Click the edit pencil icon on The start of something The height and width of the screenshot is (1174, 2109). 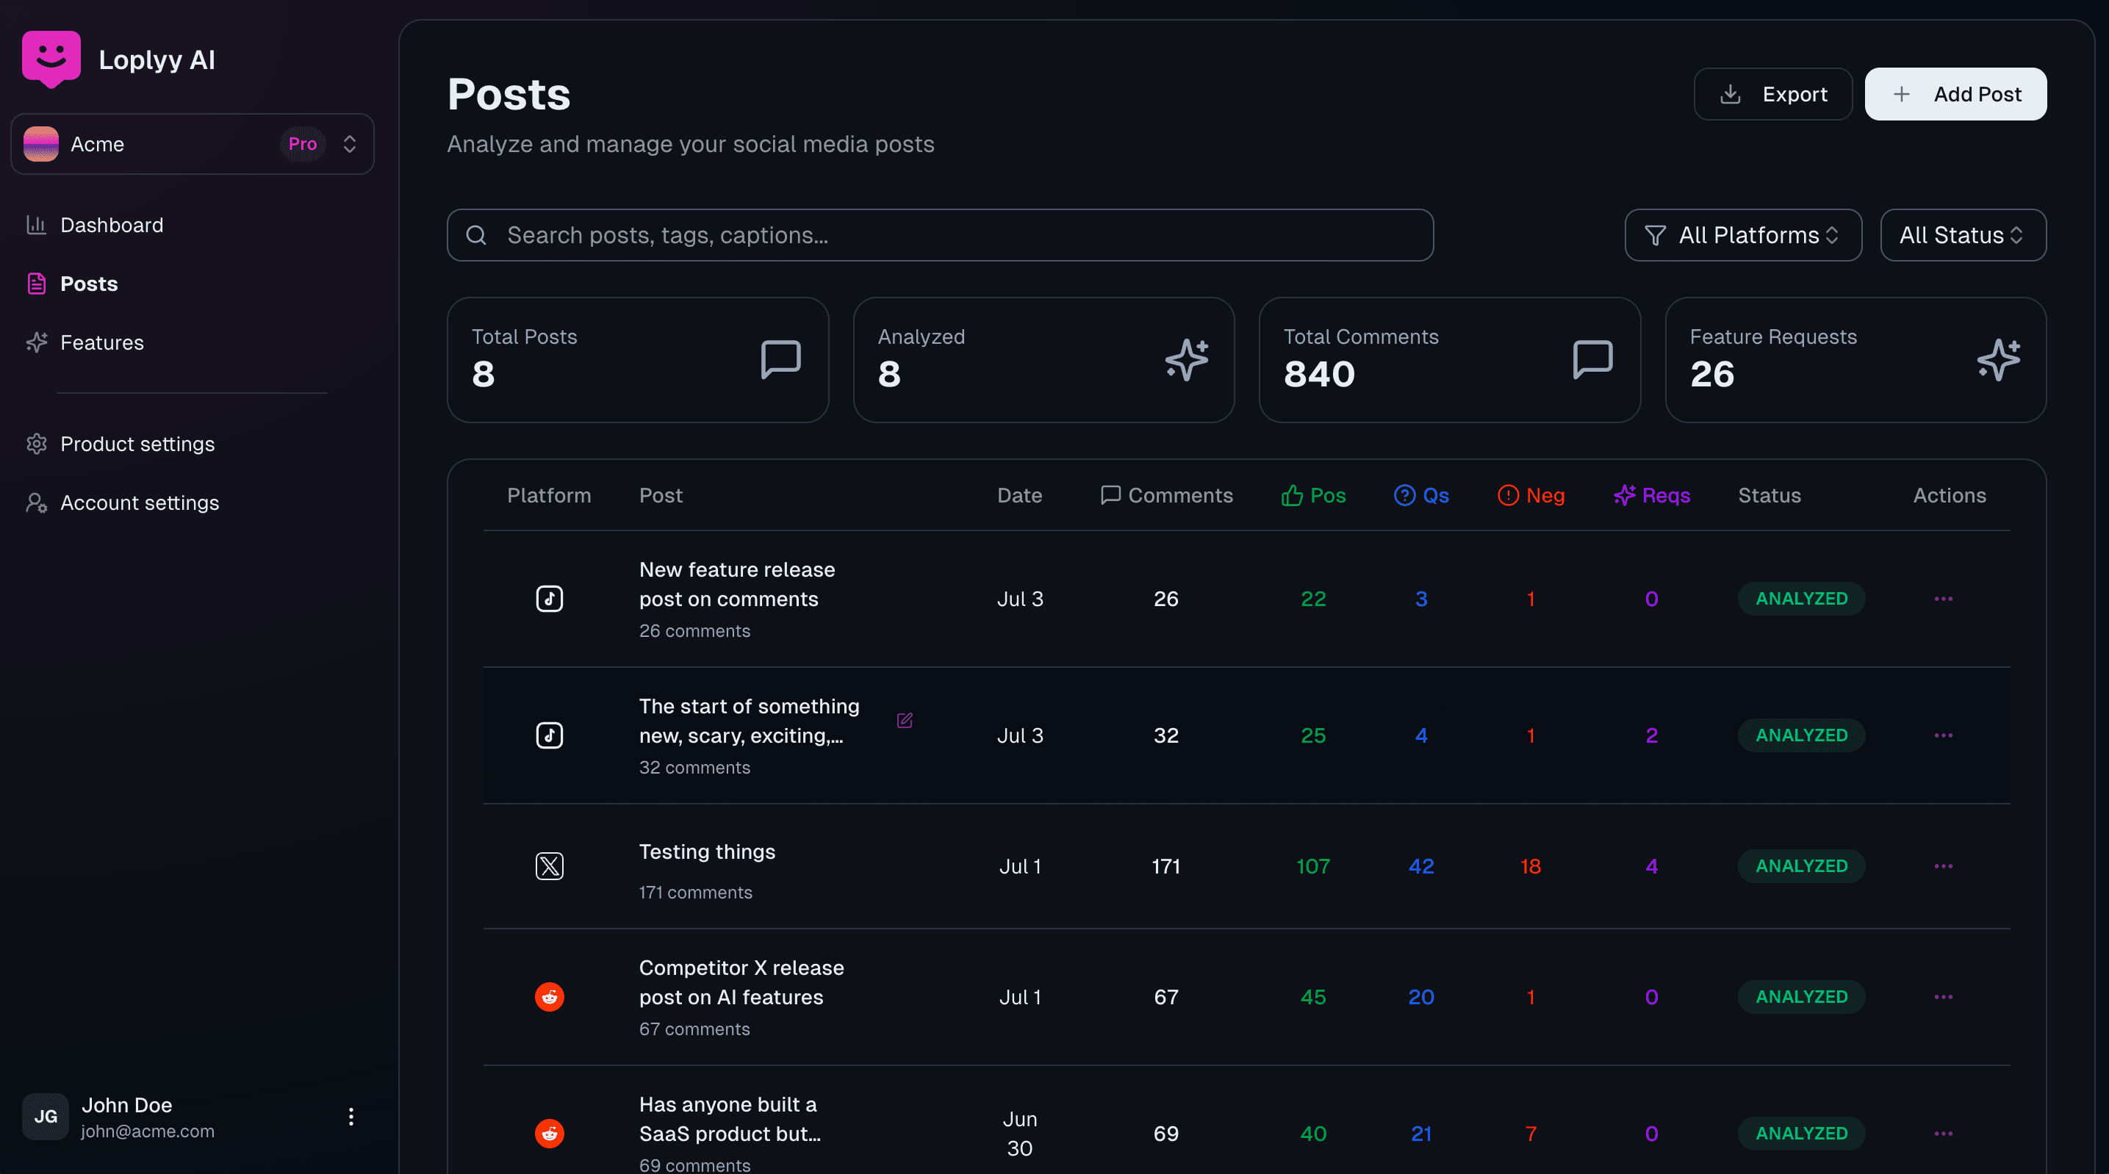905,721
